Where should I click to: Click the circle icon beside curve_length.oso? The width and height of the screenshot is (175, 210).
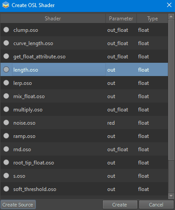6,43
